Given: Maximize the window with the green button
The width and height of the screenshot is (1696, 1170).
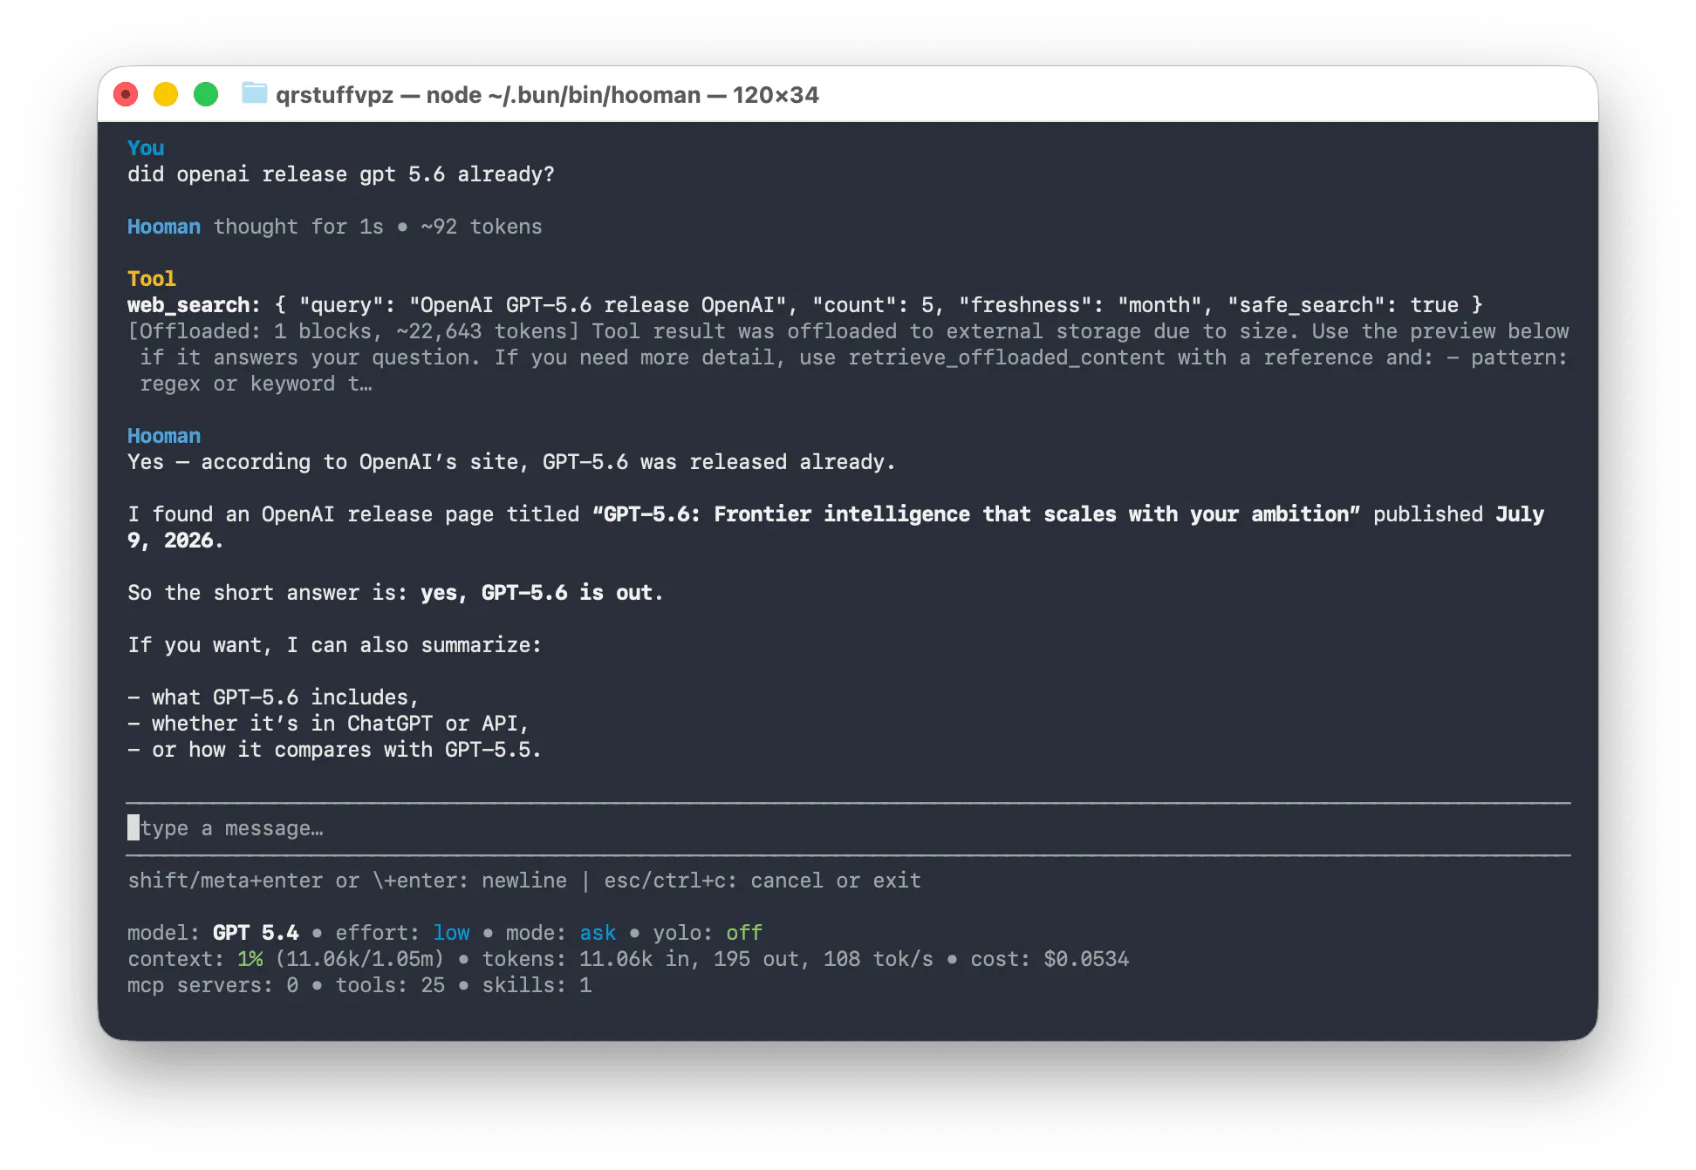Looking at the screenshot, I should tap(206, 94).
